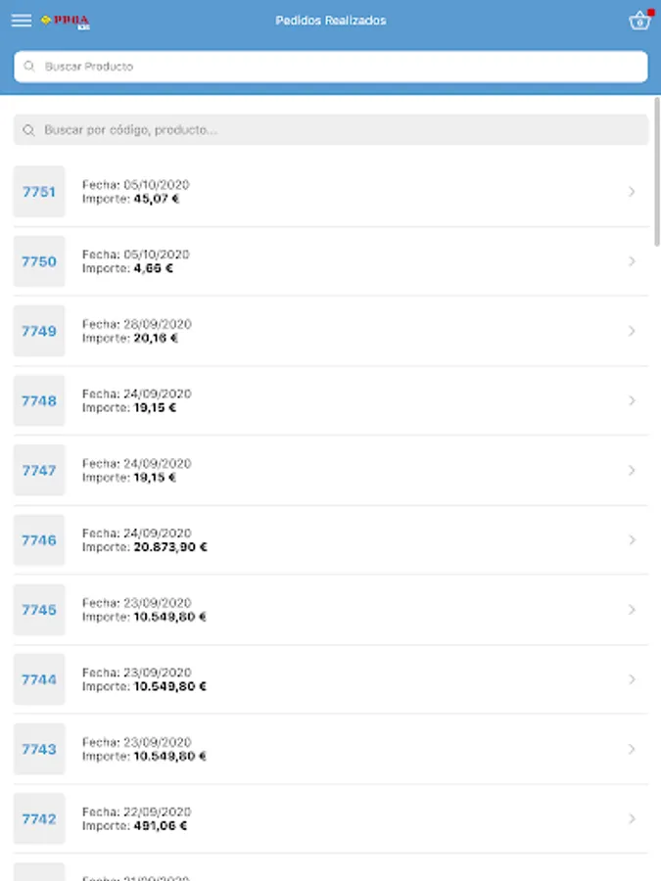Click magnifier icon in Buscar Producto field

pyautogui.click(x=29, y=67)
